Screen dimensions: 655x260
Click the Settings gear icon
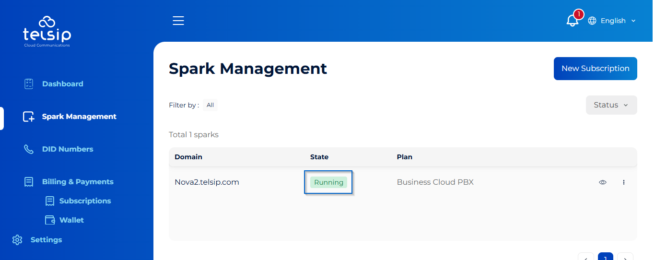[x=17, y=240]
